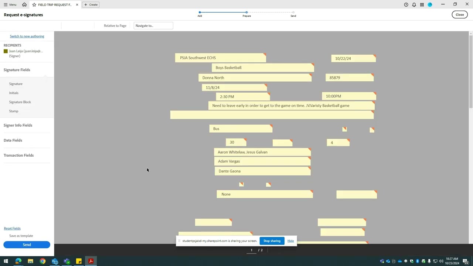Screen dimensions: 473x266
Task: Select the 2:30 PM field
Action: pyautogui.click(x=243, y=96)
